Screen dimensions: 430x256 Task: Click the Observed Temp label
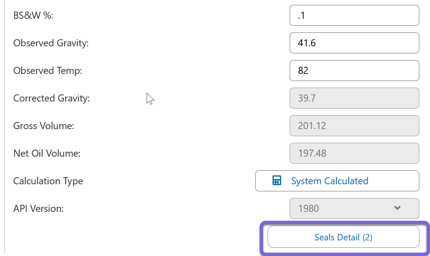tap(48, 71)
